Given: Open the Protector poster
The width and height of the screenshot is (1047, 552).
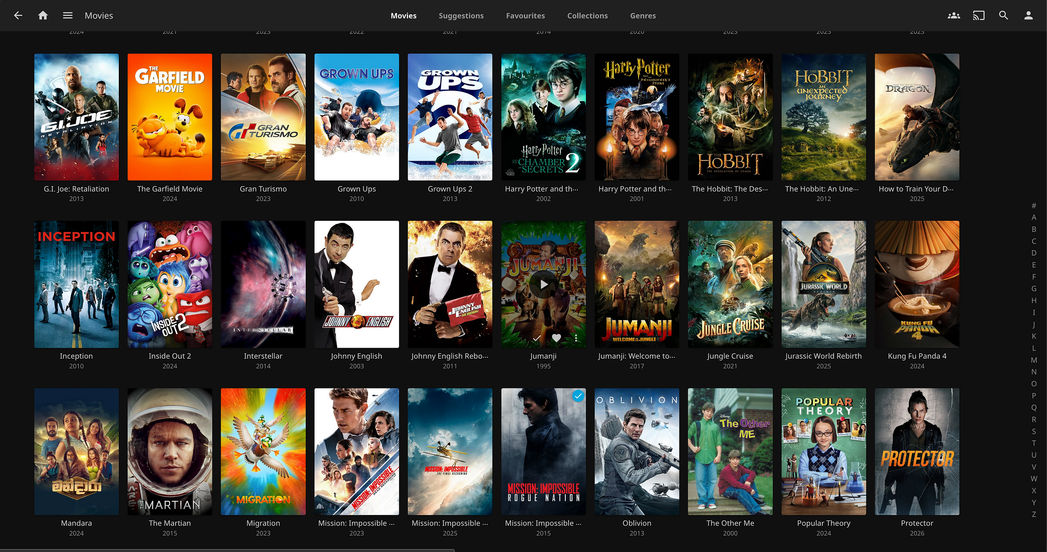Looking at the screenshot, I should (x=917, y=452).
